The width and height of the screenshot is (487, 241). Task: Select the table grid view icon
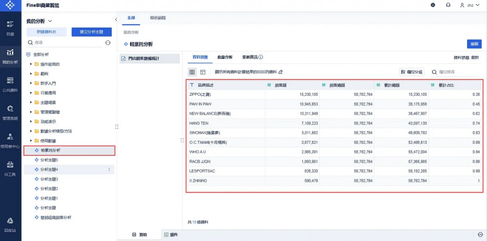pyautogui.click(x=192, y=72)
